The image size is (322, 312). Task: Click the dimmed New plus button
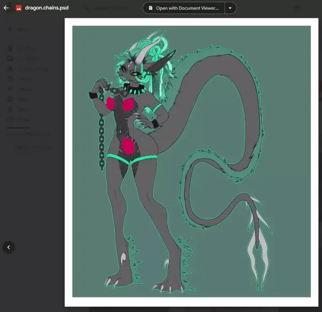tap(11, 29)
